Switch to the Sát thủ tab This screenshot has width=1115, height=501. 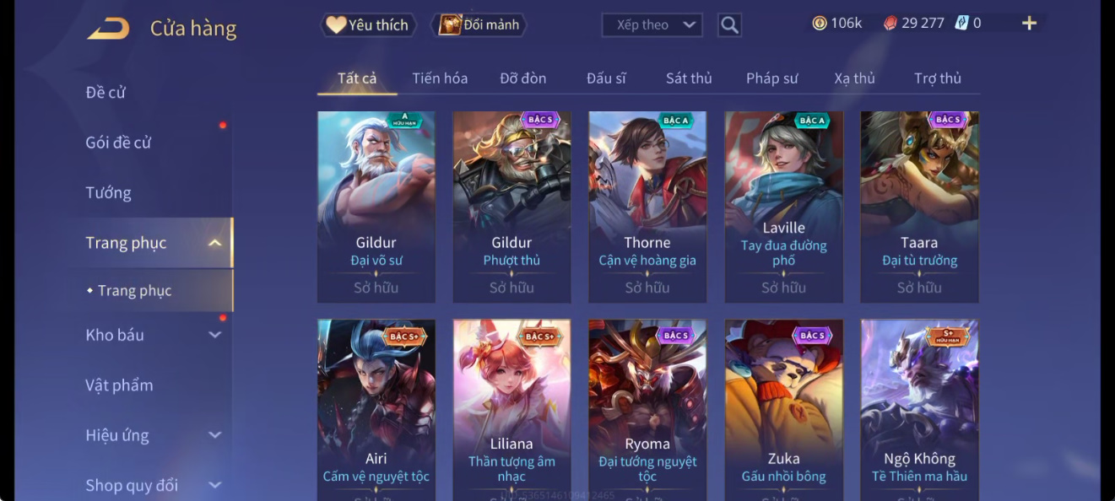[689, 78]
